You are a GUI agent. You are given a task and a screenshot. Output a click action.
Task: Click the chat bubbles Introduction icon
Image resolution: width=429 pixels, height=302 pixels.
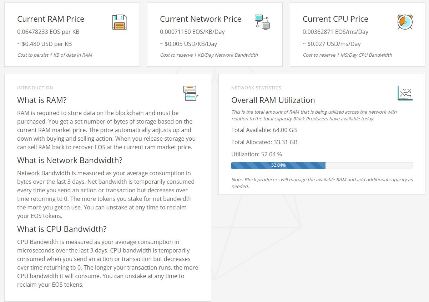click(x=191, y=93)
